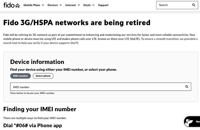Open the Devices dropdown
Viewport: 200px width, 130px height.
tap(54, 5)
